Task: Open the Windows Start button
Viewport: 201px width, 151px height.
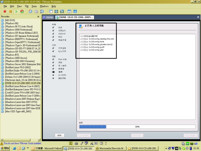Action: point(5,148)
